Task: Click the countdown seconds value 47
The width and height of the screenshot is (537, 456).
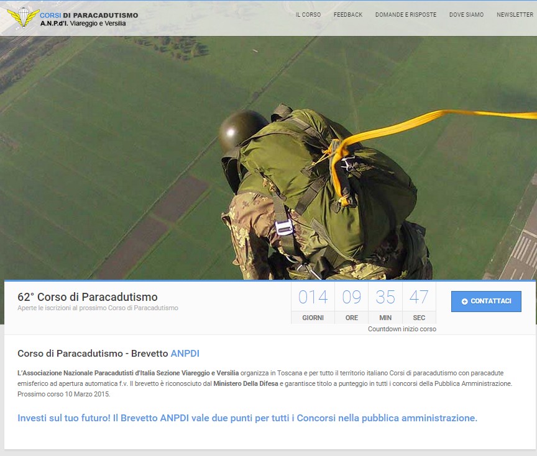Action: [419, 297]
